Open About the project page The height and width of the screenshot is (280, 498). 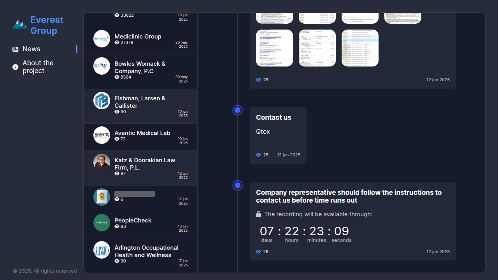point(38,67)
